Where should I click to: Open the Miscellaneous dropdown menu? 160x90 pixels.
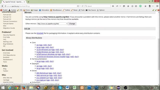point(56,10)
